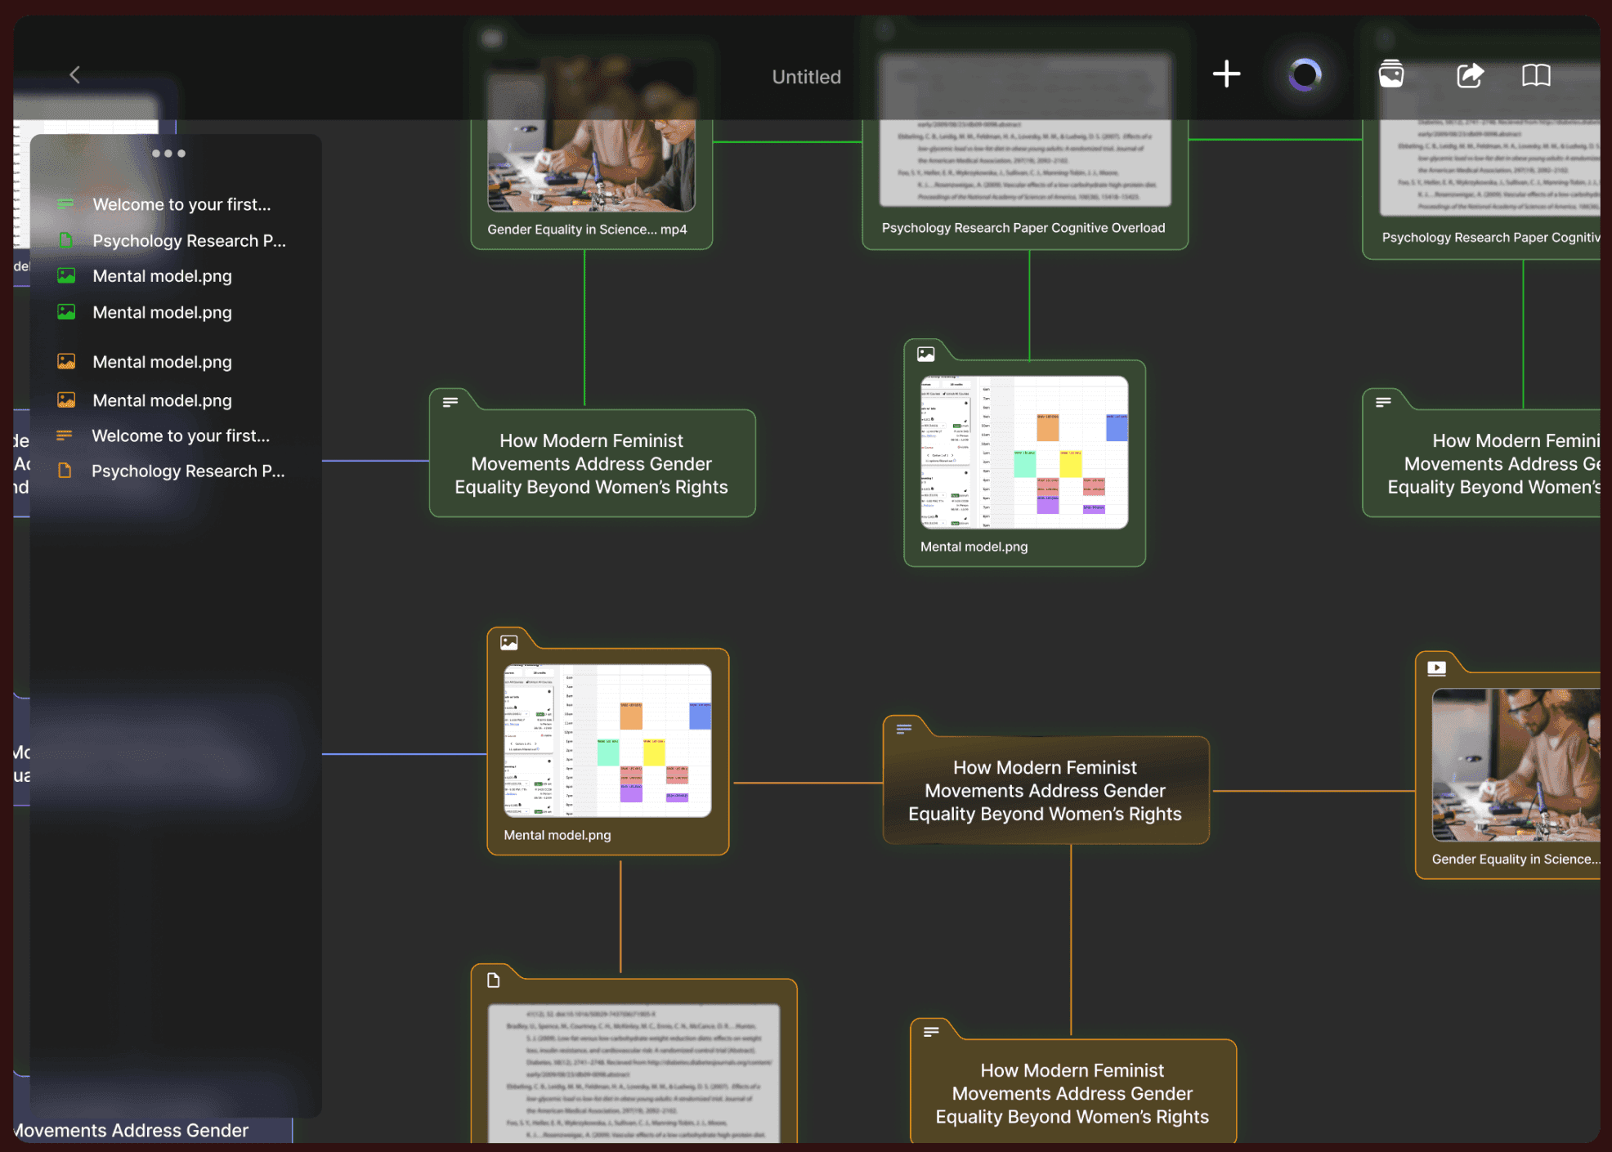Viewport: 1612px width, 1152px height.
Task: Open Psychology Research Paper Cognitive Overload card
Action: coord(1023,227)
